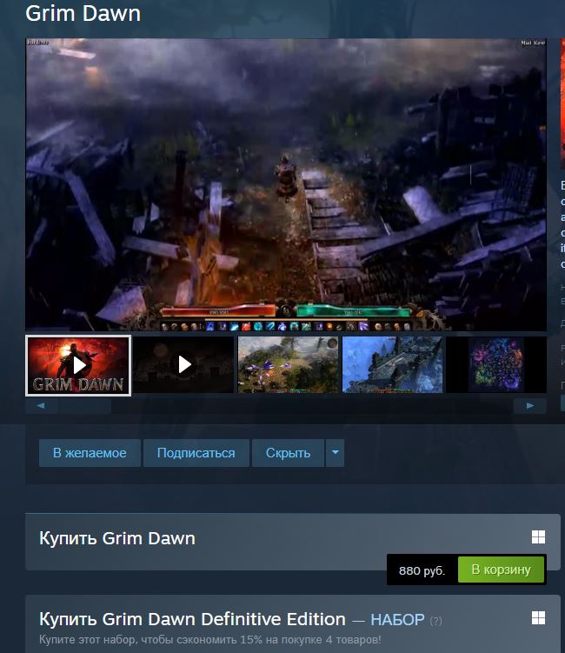Image resolution: width=565 pixels, height=653 pixels.
Task: Click the Купить Grim Dawn heading
Action: click(x=117, y=538)
